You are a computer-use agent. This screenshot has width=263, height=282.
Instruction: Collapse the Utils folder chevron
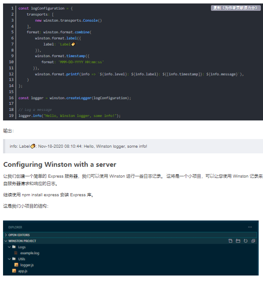(10, 259)
